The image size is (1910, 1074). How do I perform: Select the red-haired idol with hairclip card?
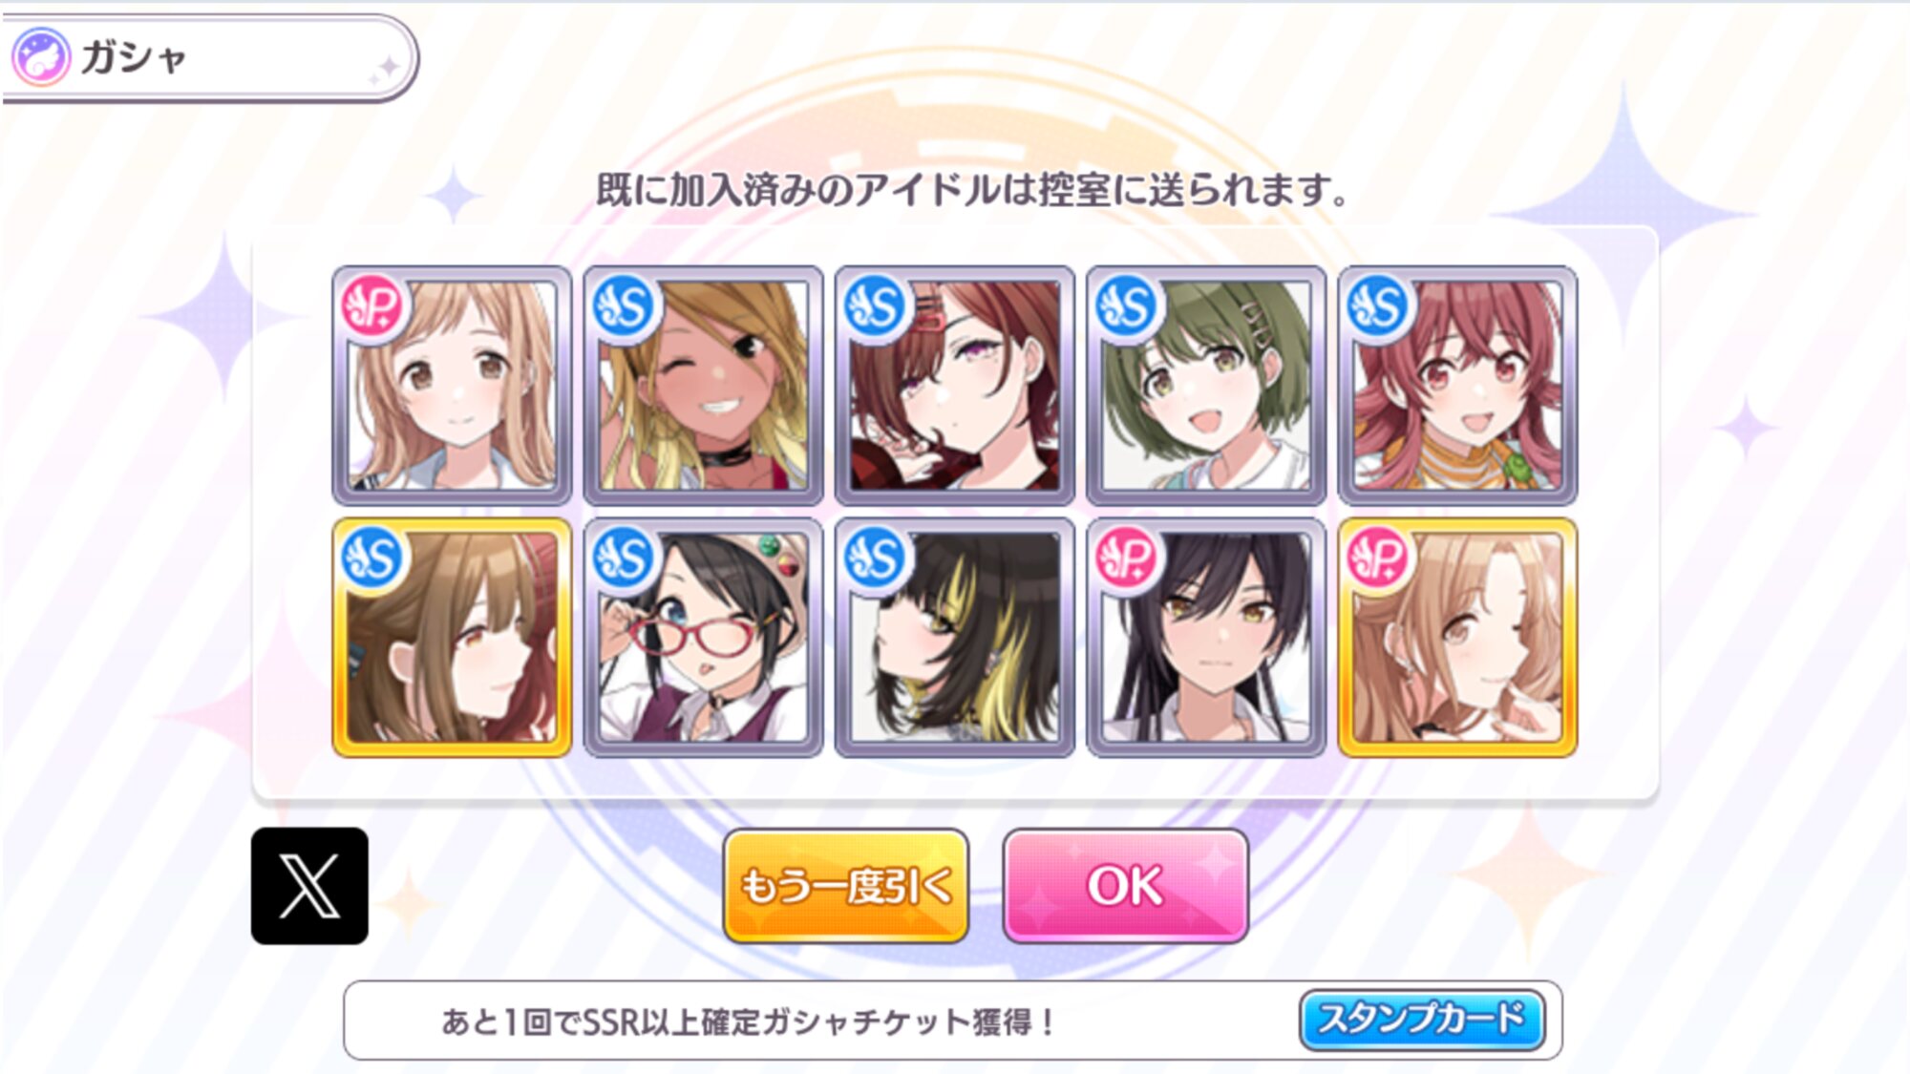click(955, 386)
